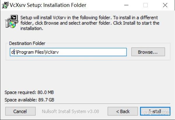
Task: Place cursor after VcXsrv in the path
Action: click(59, 52)
